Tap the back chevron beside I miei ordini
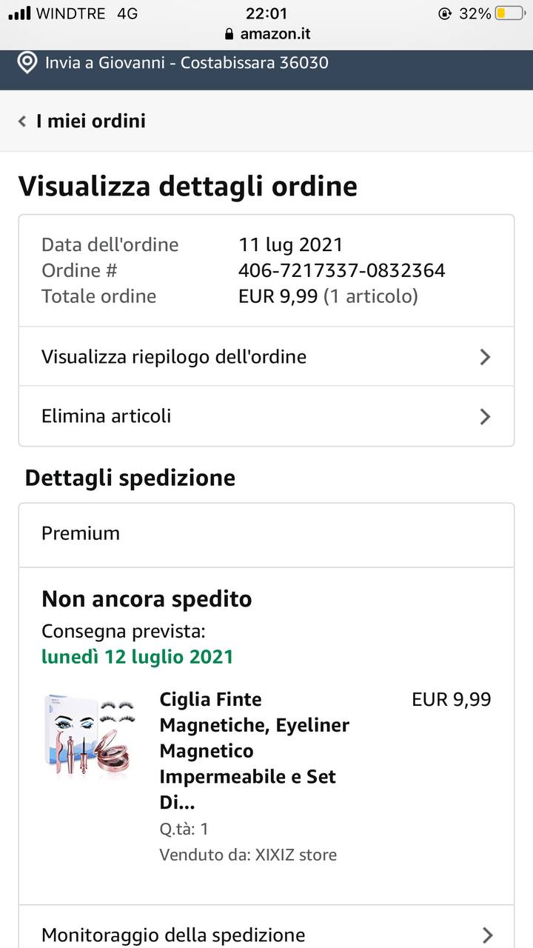Viewport: 533px width, 948px height. 22,121
